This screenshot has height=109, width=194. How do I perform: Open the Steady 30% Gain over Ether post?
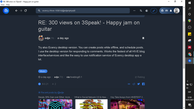point(55,97)
